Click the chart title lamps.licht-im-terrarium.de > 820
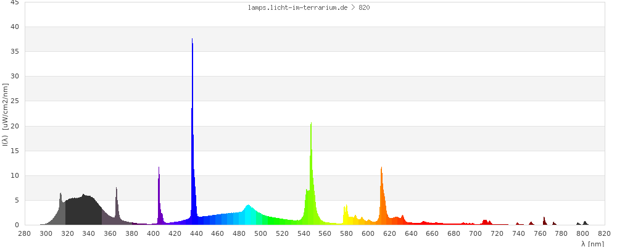This screenshot has width=617, height=247. pos(308,7)
